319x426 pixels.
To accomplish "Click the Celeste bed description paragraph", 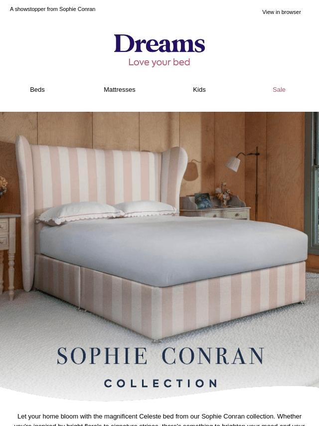I will [159, 420].
